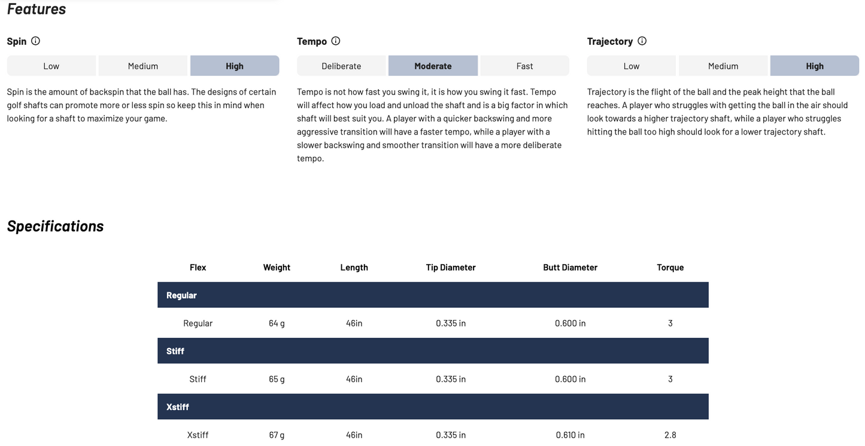Click the Tip Diameter column header
Screen dimensions: 865x446
(451, 267)
